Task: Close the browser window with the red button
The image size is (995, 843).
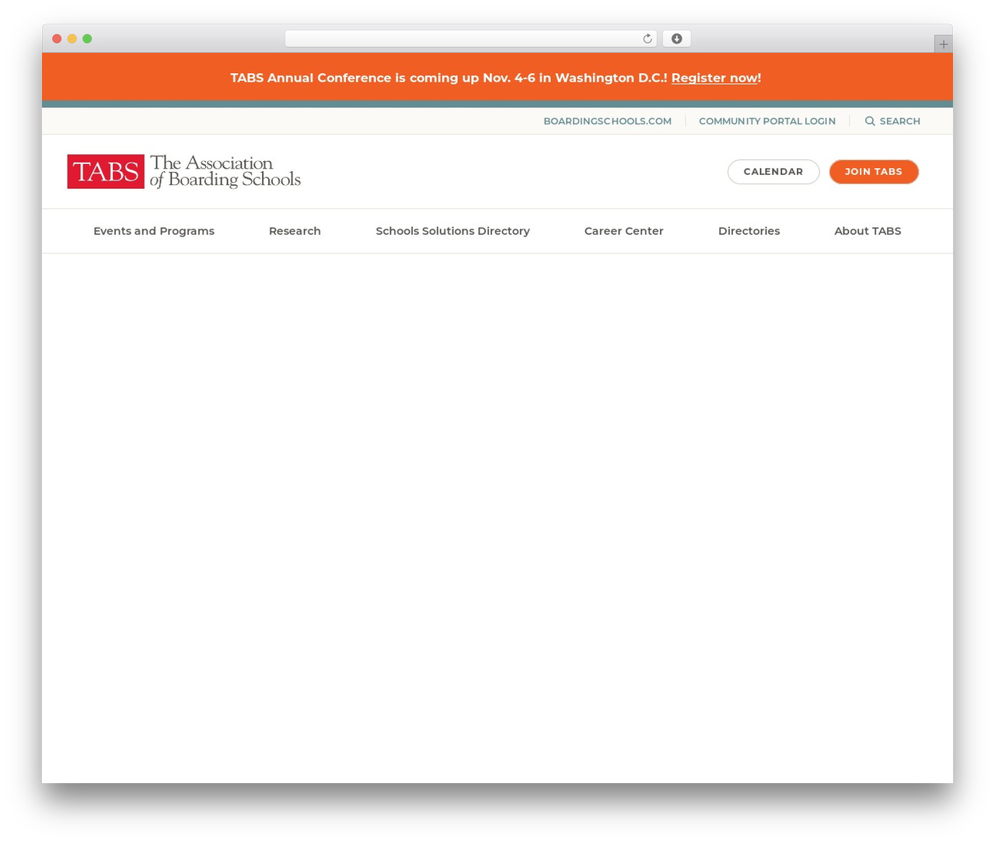Action: [x=57, y=39]
